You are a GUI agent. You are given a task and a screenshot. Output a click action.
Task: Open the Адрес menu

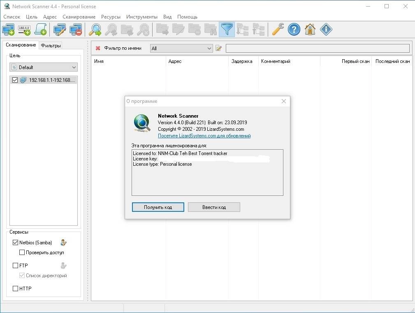50,17
